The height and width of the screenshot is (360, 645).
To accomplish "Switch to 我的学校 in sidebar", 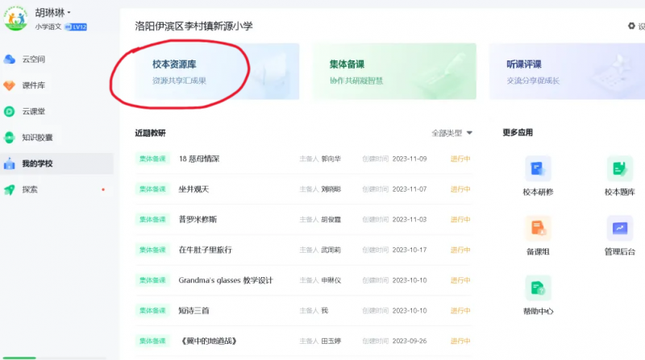I will 37,163.
